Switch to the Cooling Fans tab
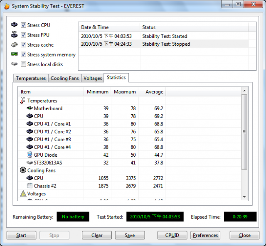 pyautogui.click(x=65, y=78)
